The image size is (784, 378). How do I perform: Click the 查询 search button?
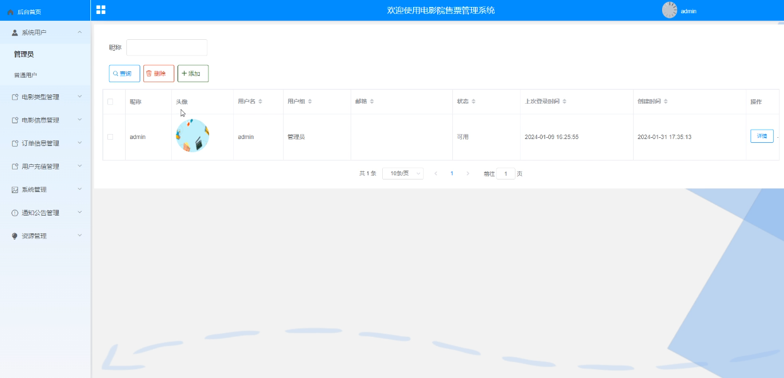124,73
